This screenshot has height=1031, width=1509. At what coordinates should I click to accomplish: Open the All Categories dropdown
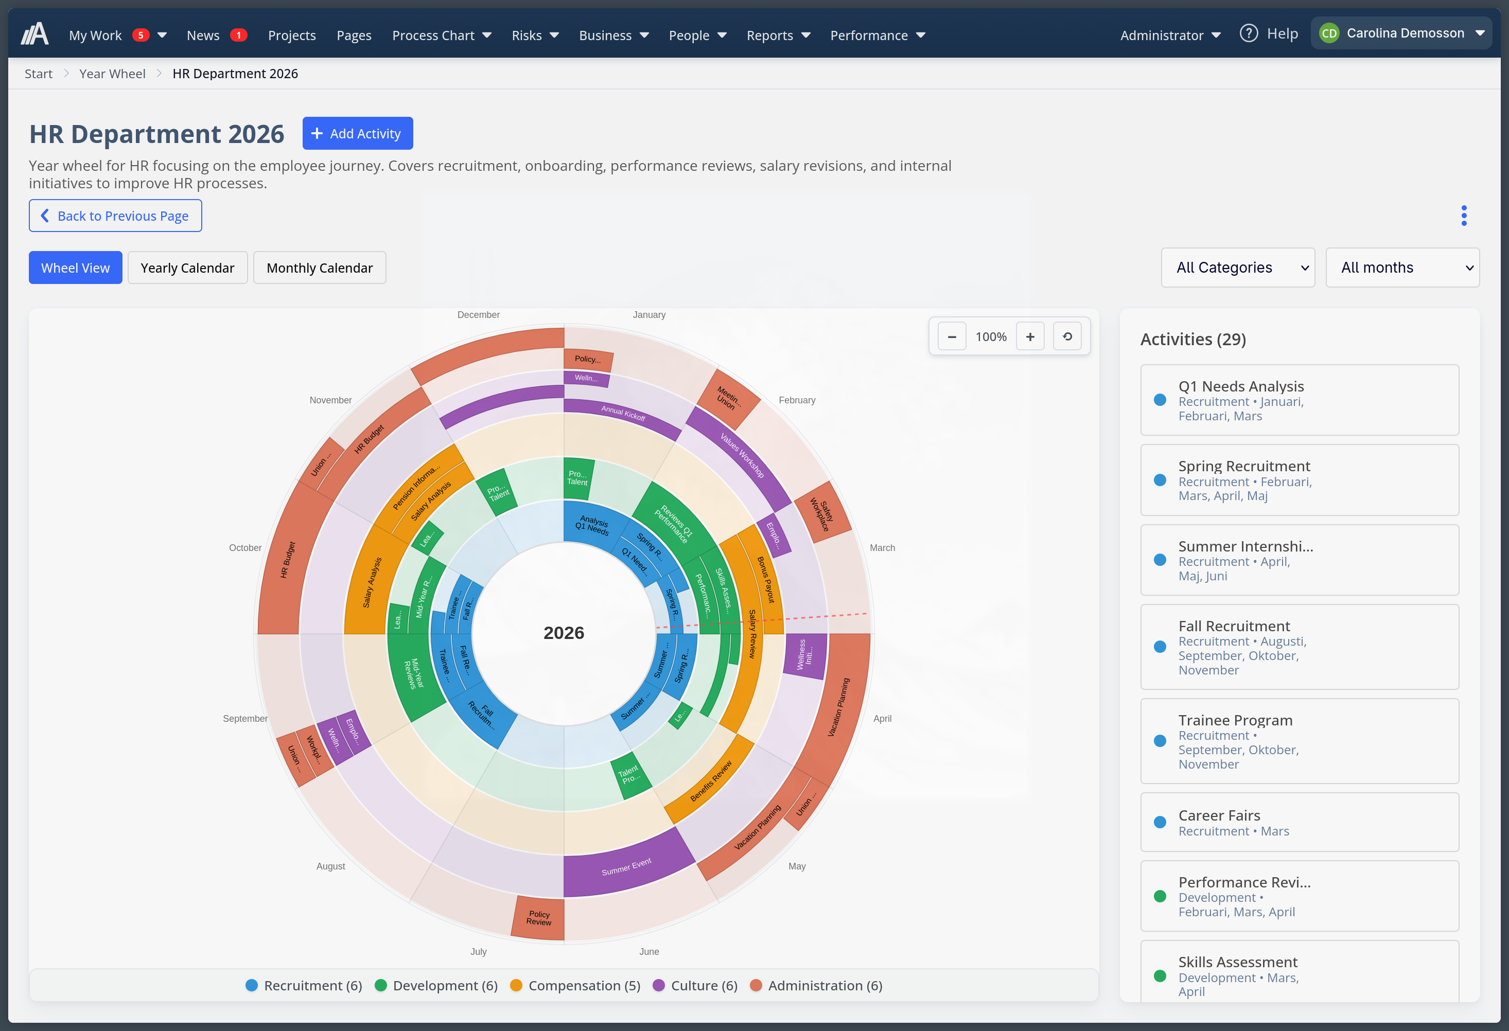pyautogui.click(x=1238, y=268)
